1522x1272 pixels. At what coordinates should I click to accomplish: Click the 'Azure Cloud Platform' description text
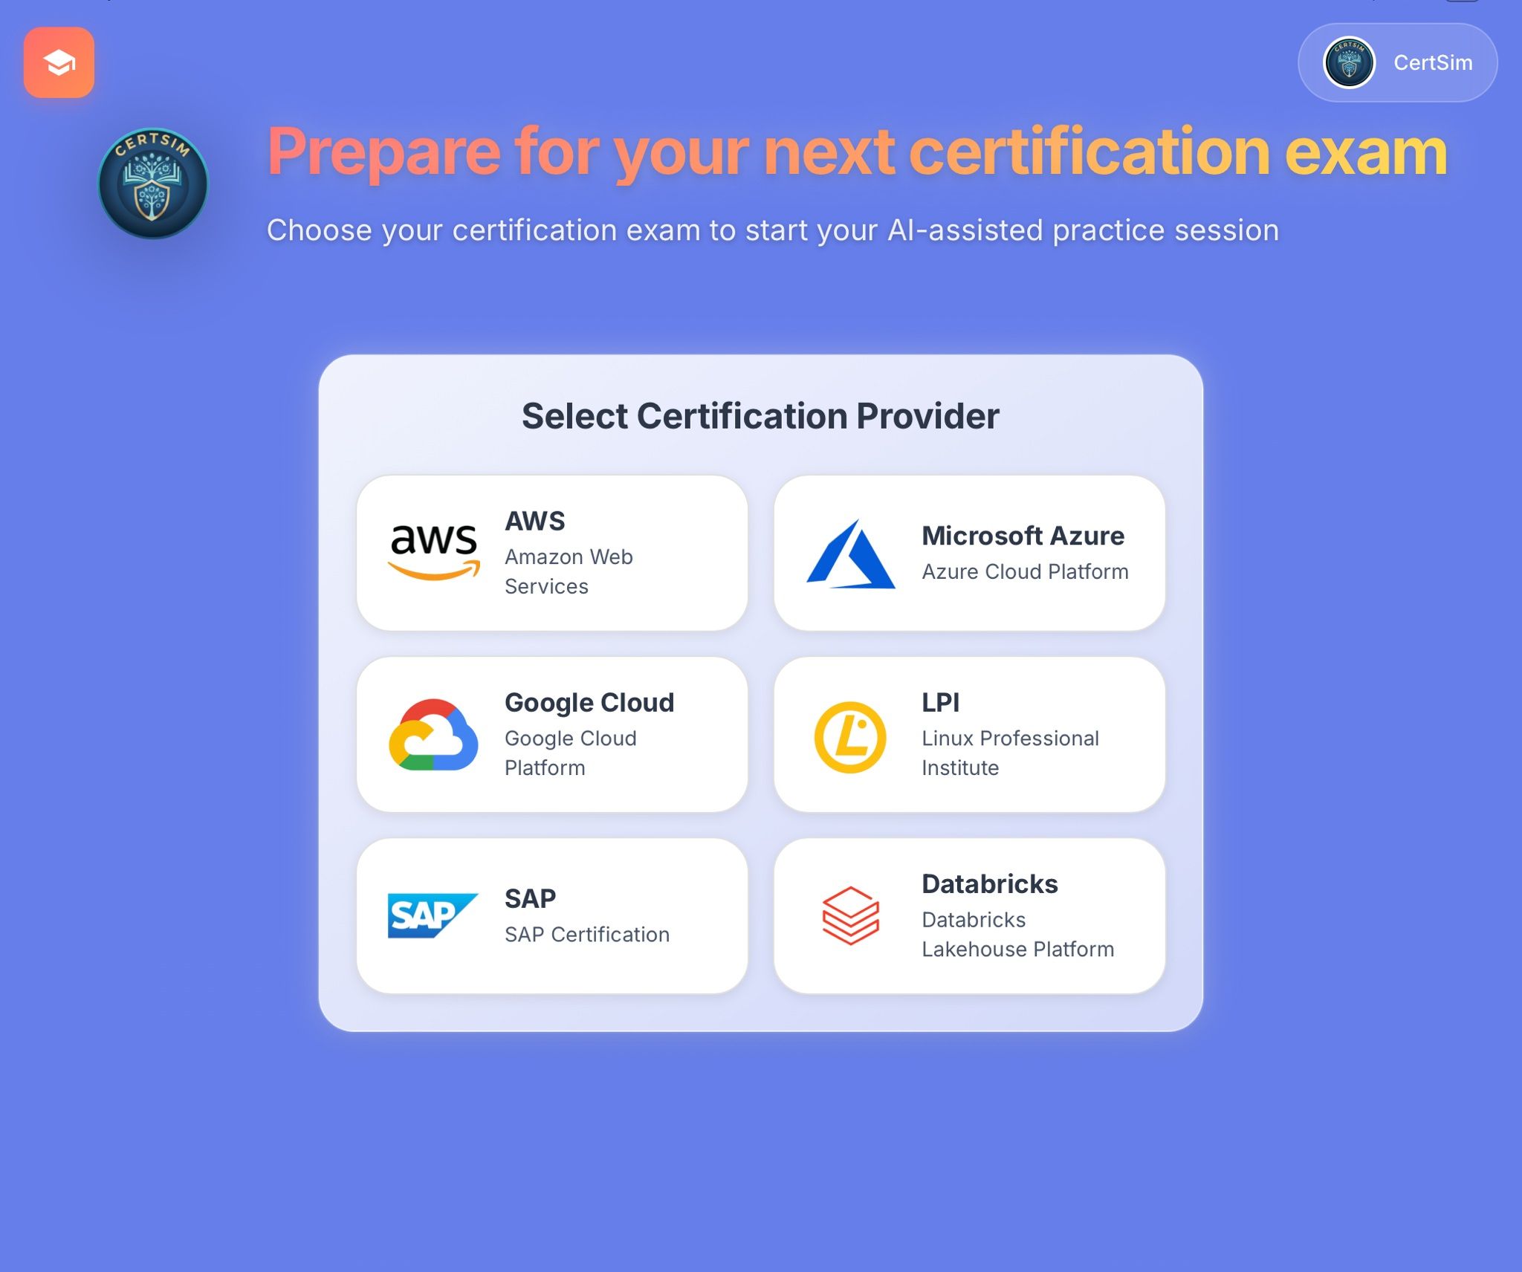[x=1025, y=571]
